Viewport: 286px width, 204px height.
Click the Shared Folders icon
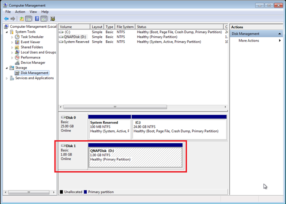(17, 47)
